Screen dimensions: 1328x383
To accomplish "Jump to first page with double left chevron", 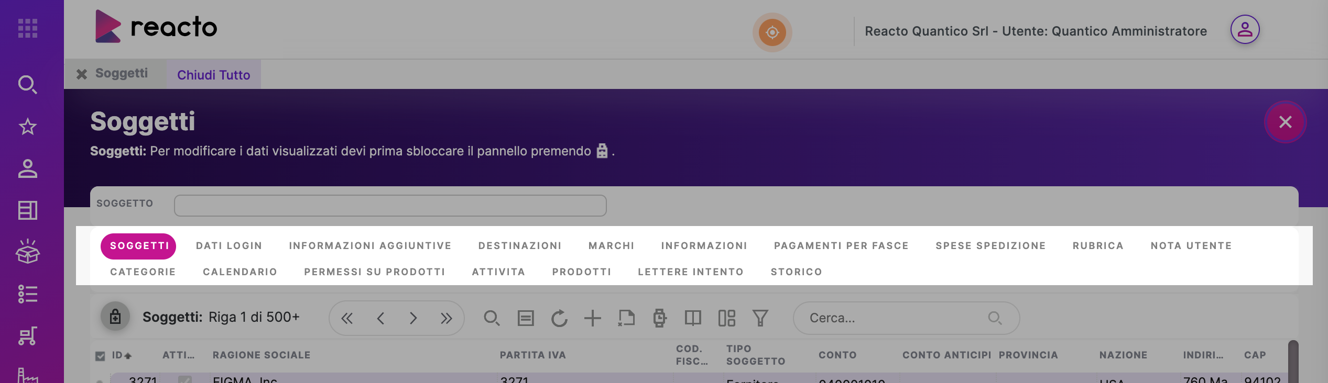I will [x=347, y=318].
